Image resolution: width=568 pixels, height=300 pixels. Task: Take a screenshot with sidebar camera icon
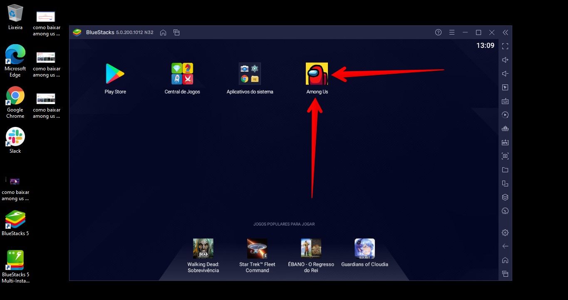point(505,156)
